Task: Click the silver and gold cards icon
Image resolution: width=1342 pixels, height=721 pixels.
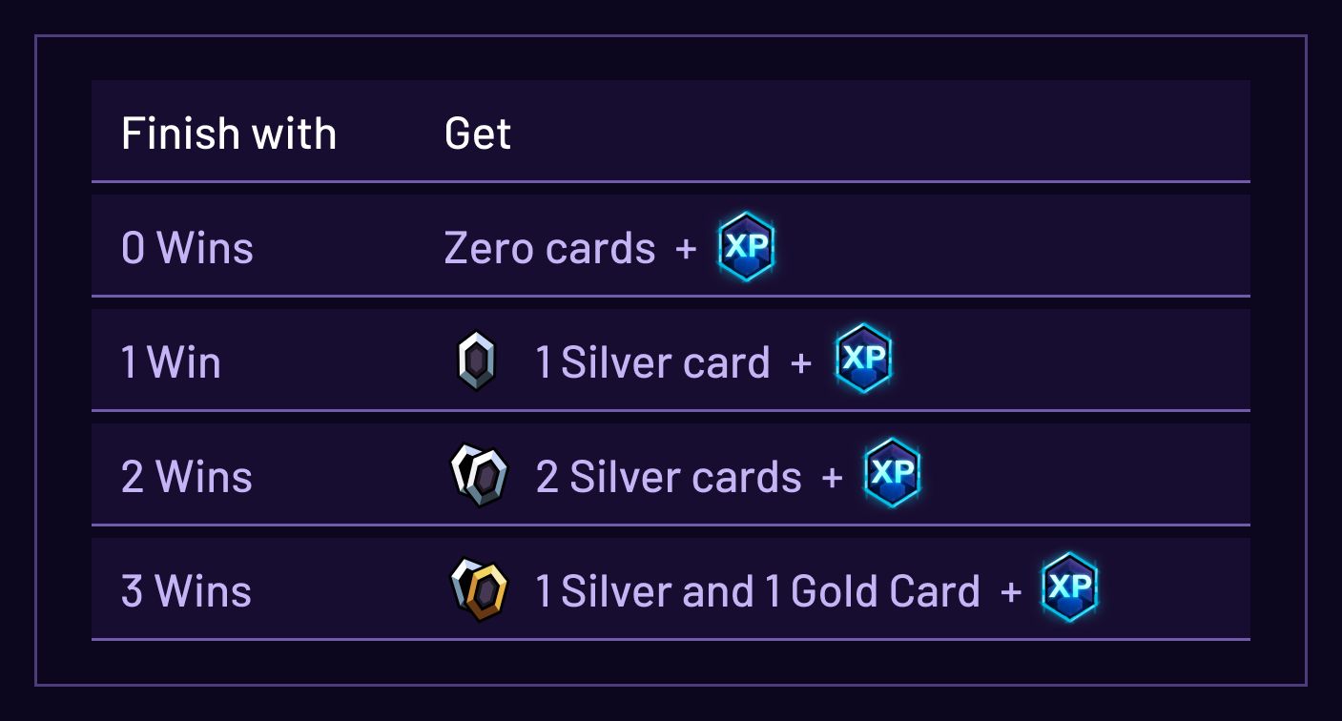Action: coord(479,590)
